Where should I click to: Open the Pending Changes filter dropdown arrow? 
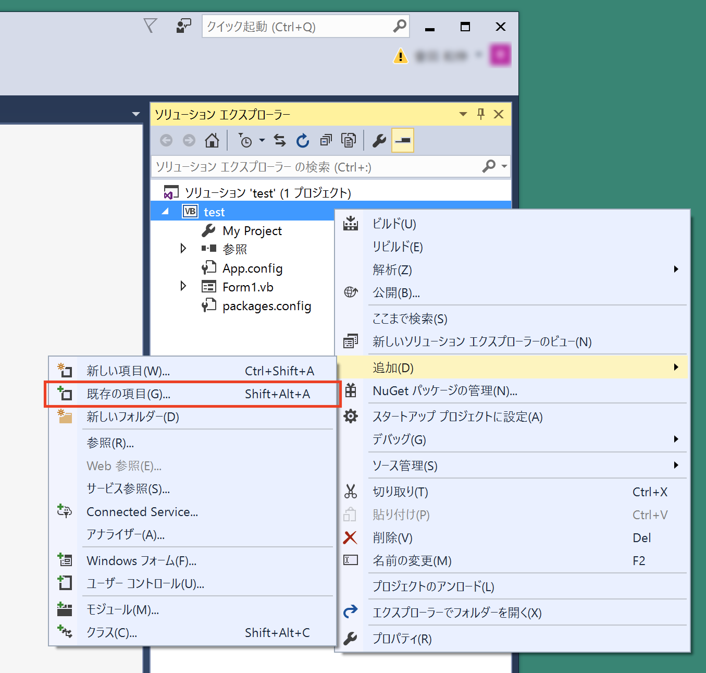tap(262, 140)
